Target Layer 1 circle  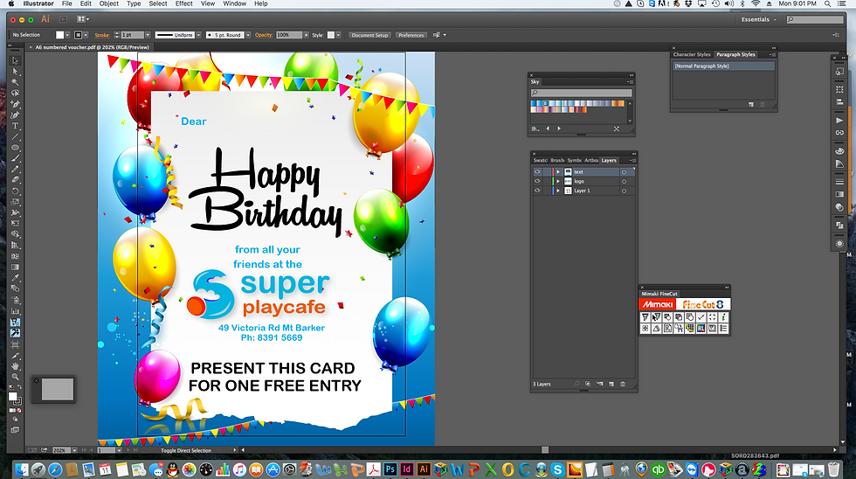coord(624,191)
